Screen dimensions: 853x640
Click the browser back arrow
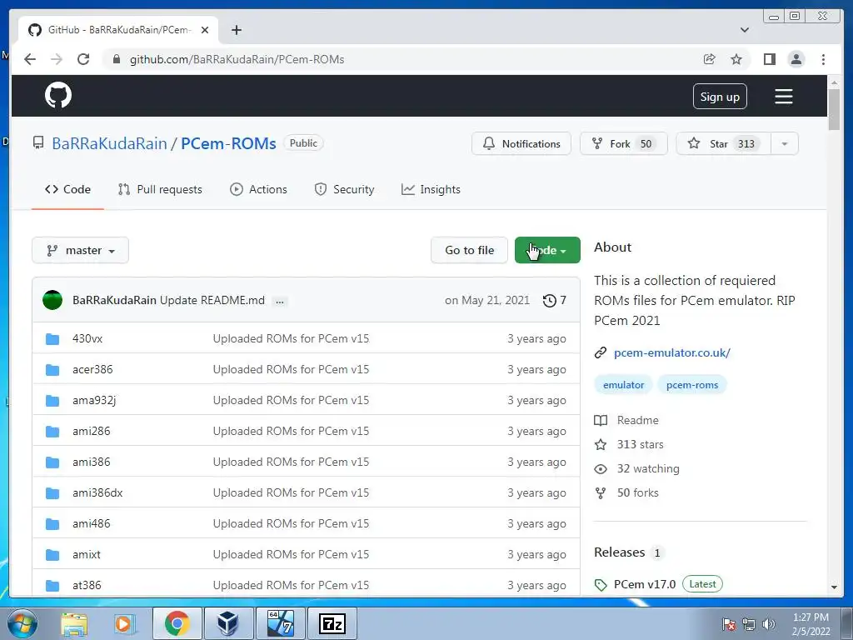[30, 59]
